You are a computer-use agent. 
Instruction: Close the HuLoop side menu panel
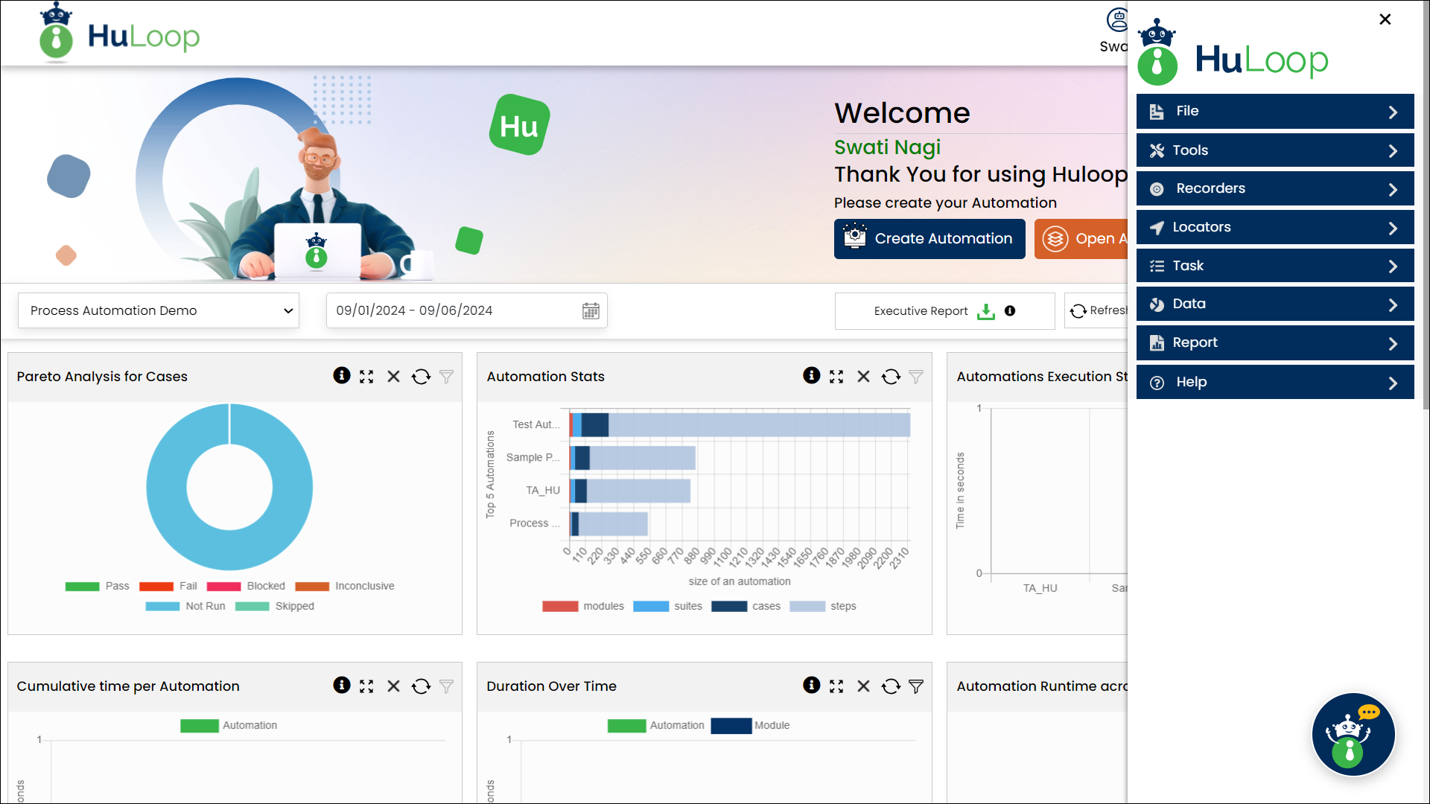(1385, 19)
